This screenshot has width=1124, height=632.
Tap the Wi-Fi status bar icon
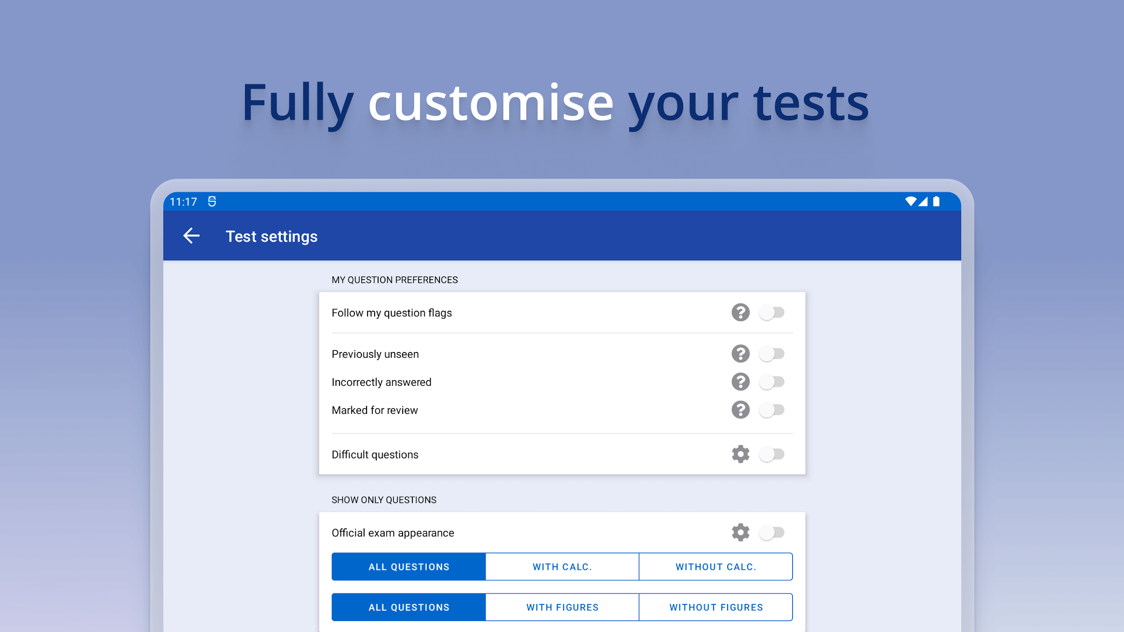click(x=911, y=201)
